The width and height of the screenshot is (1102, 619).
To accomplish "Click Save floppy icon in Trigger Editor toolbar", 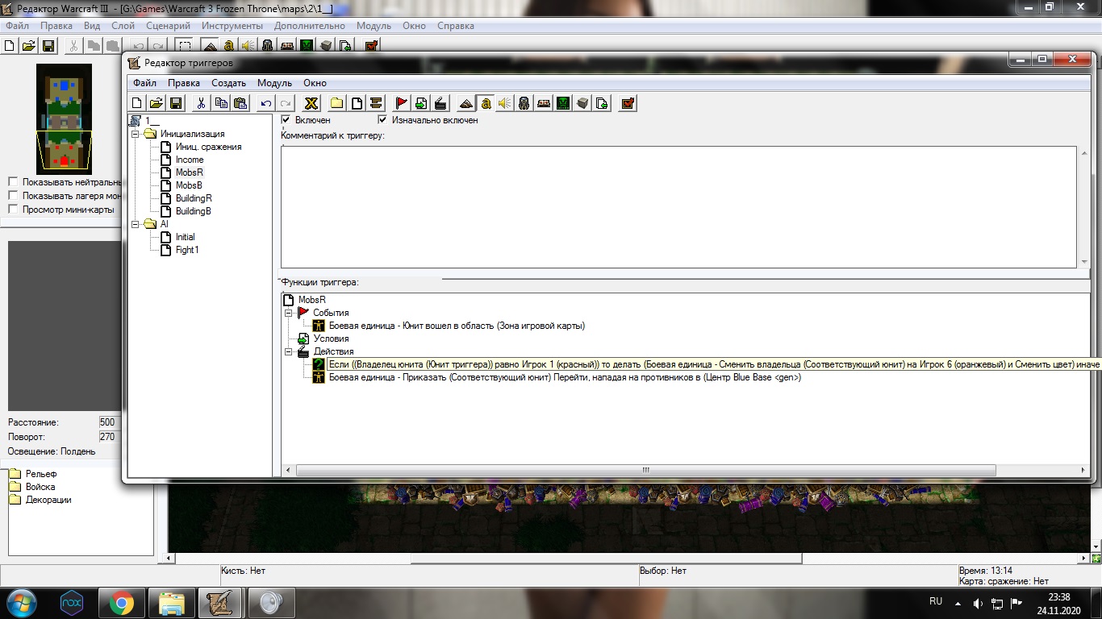I will click(176, 103).
